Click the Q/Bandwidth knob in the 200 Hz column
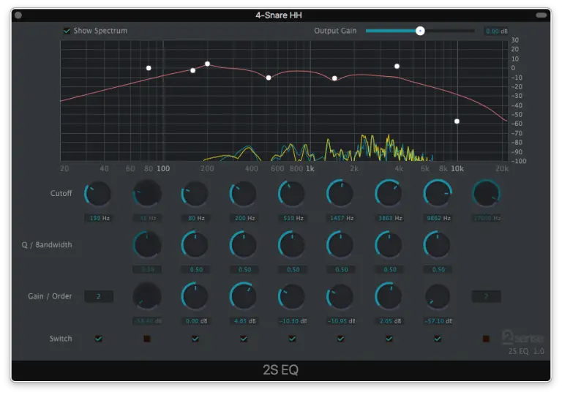Image resolution: width=562 pixels, height=395 pixels. point(243,245)
